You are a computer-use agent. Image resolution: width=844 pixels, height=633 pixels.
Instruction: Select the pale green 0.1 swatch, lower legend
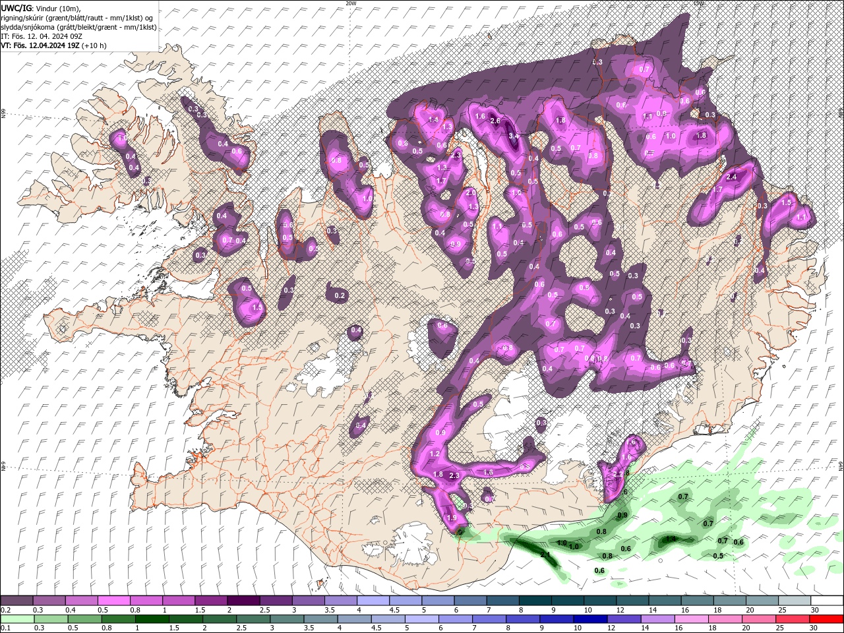pyautogui.click(x=16, y=619)
